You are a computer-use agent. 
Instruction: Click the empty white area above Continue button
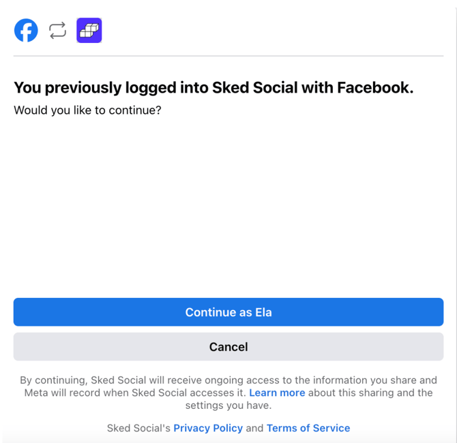[228, 204]
